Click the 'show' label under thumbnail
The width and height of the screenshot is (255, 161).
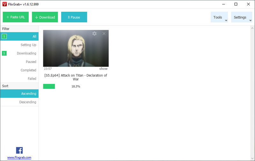[x=103, y=69]
